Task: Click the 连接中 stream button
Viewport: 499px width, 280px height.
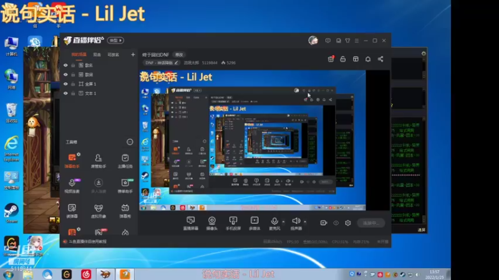Action: (x=371, y=223)
